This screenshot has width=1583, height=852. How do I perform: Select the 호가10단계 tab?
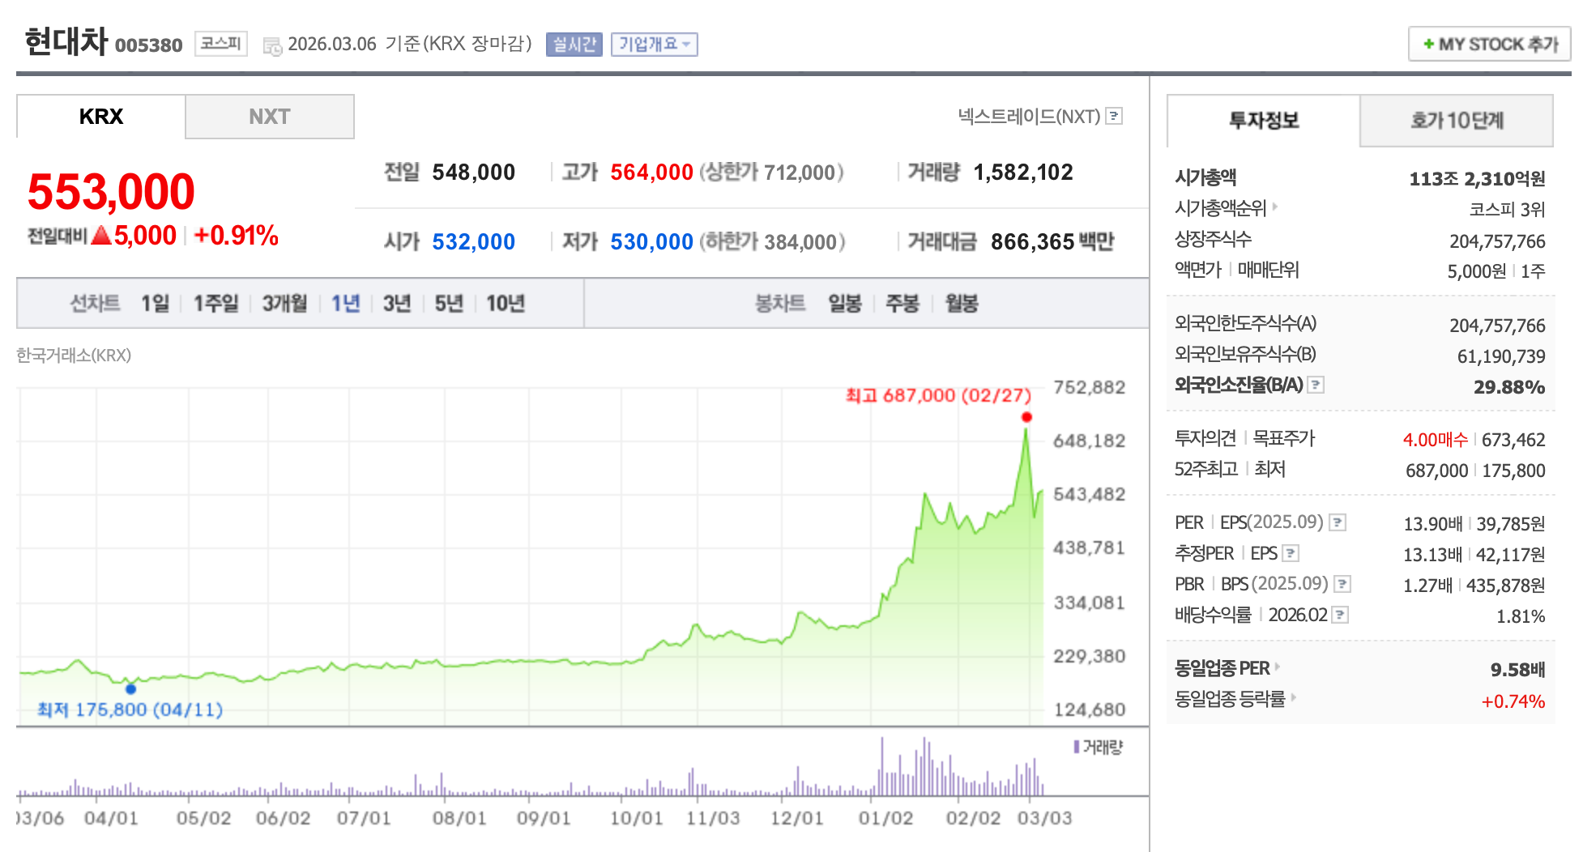tap(1457, 121)
